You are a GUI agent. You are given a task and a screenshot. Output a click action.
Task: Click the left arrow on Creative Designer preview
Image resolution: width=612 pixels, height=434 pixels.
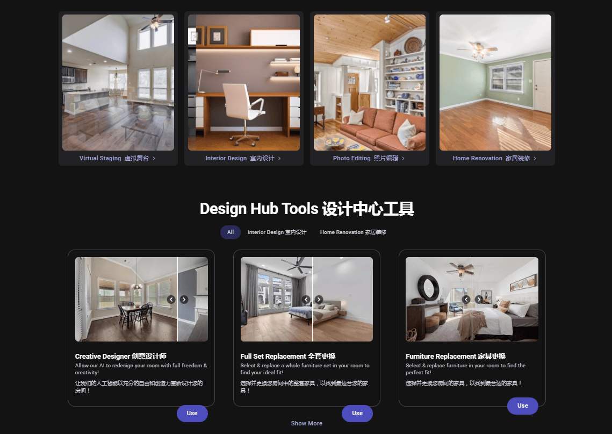tap(171, 300)
